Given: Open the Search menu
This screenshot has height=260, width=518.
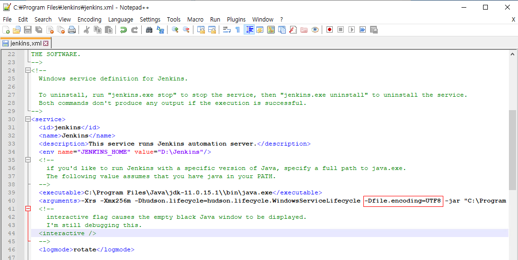Looking at the screenshot, I should click(x=43, y=20).
